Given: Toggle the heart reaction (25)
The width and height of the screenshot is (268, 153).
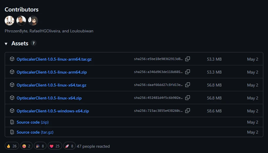Looking at the screenshot, I should (x=55, y=146).
